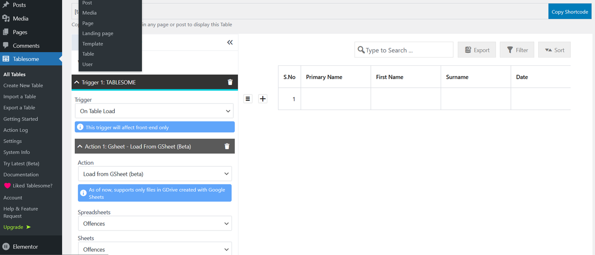This screenshot has height=255, width=595.
Task: Open Try Latest (Beta) link
Action: (21, 163)
